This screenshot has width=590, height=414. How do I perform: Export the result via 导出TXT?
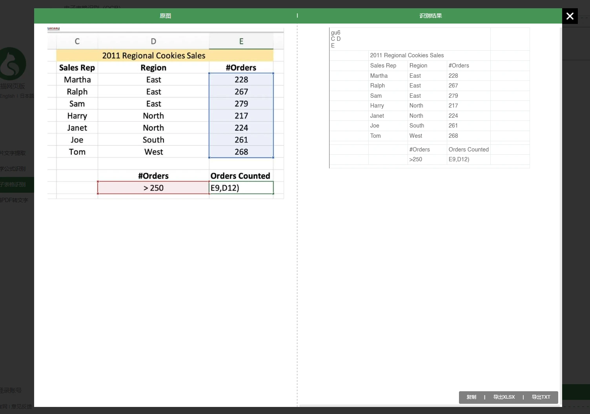point(541,397)
